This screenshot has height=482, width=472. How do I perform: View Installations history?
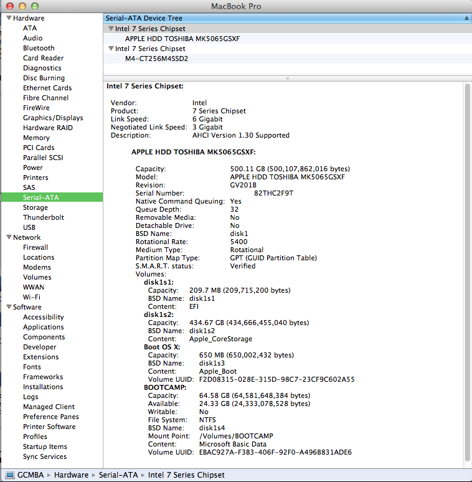click(x=43, y=387)
